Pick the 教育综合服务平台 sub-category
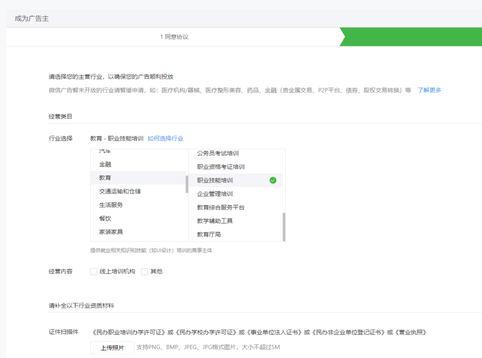Screen dimensions: 482x358 click(x=236, y=207)
